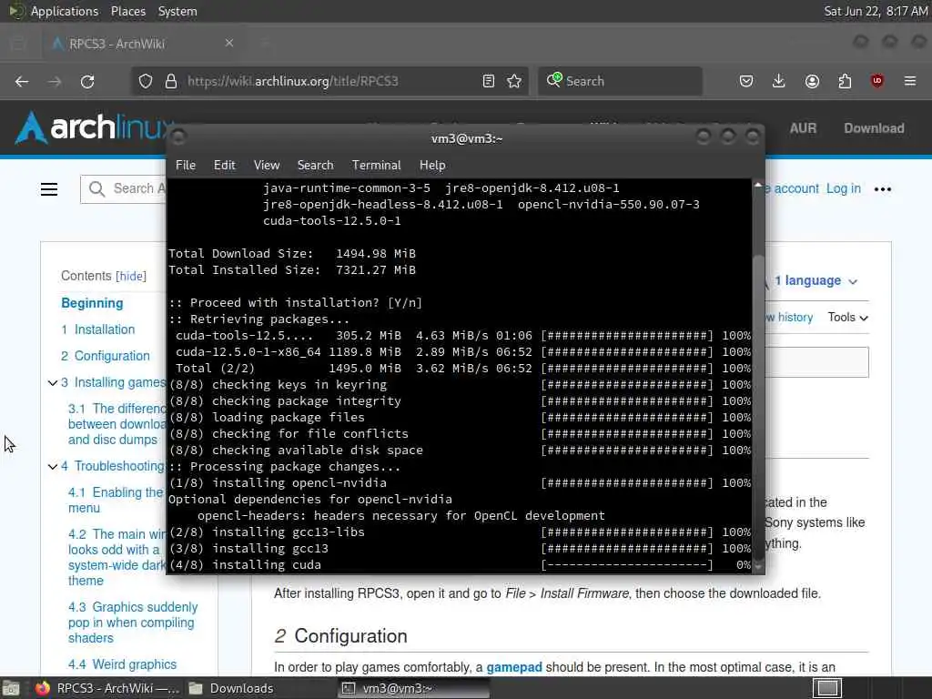Reload the RPCS3 ArchWiki page
Image resolution: width=932 pixels, height=699 pixels.
pyautogui.click(x=87, y=81)
